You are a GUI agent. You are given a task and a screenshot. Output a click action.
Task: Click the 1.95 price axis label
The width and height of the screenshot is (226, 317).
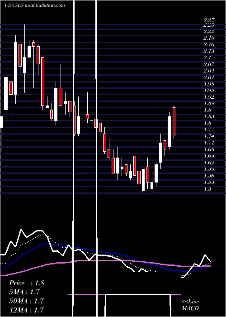tap(209, 90)
